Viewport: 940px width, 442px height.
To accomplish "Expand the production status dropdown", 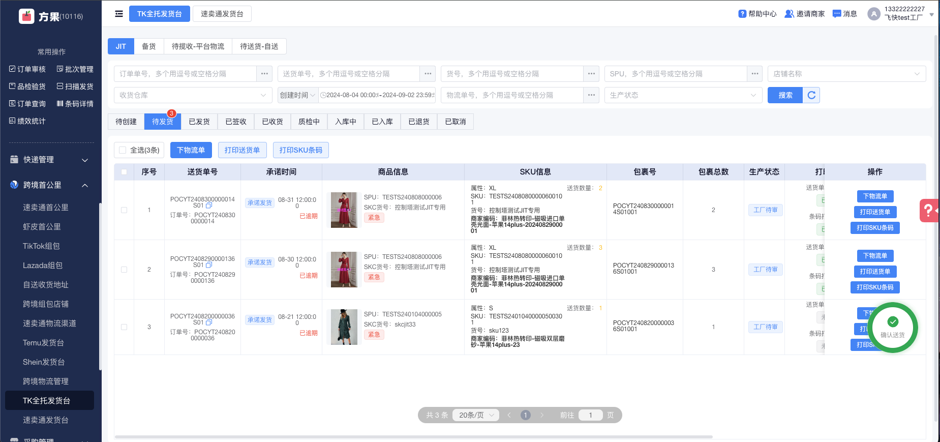I will tap(683, 95).
